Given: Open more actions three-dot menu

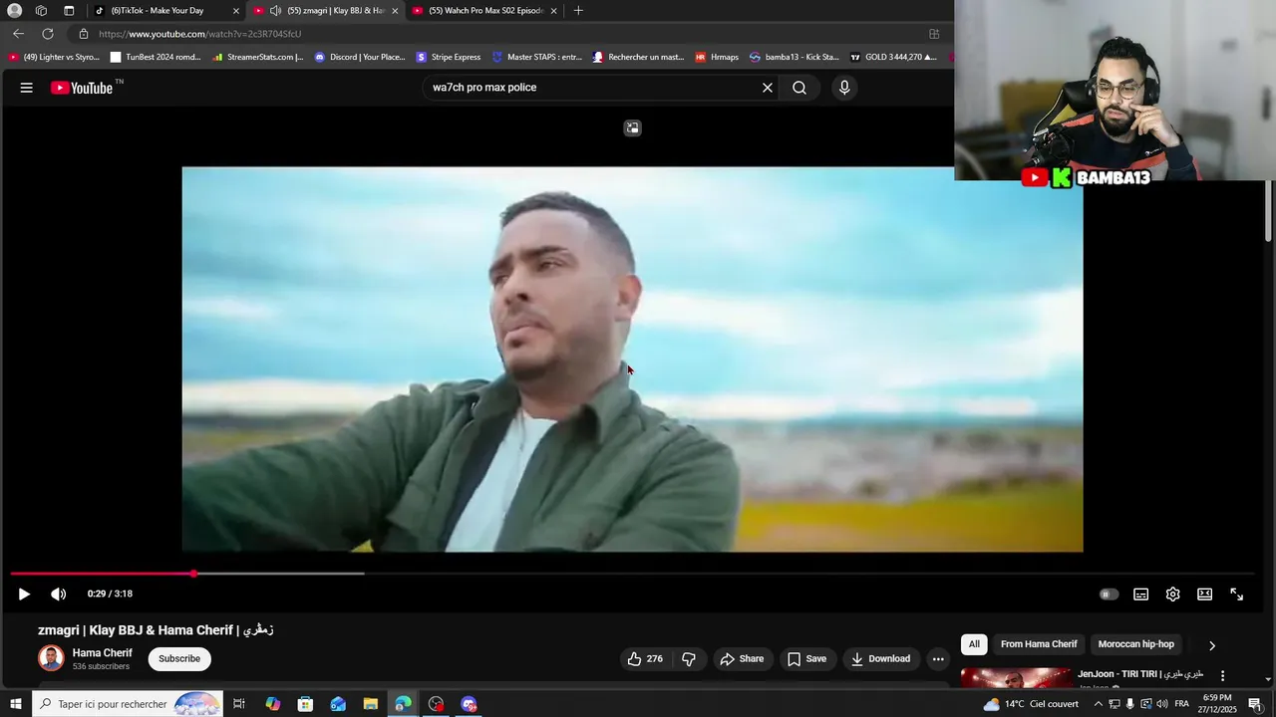Looking at the screenshot, I should [x=938, y=658].
